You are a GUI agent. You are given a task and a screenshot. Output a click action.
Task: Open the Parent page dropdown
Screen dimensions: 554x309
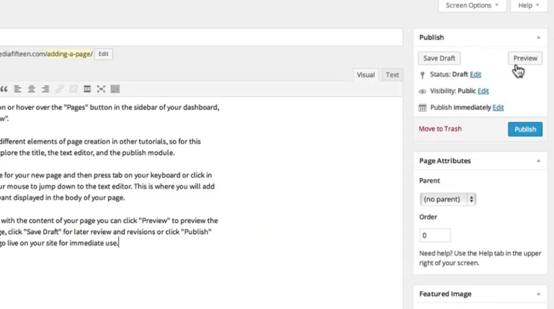point(448,199)
